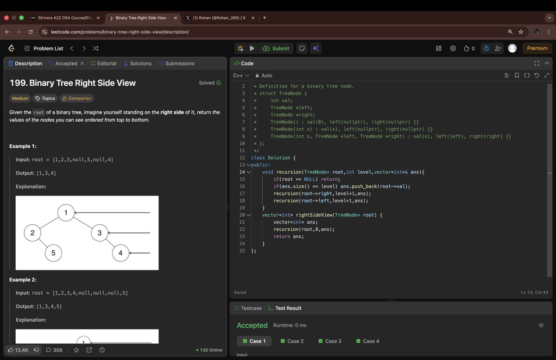
Task: Select Case 1 result
Action: [254, 341]
